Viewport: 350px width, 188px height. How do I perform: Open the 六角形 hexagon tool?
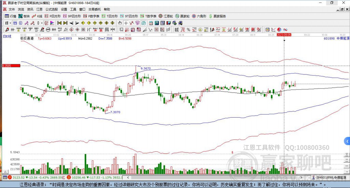tap(199, 16)
